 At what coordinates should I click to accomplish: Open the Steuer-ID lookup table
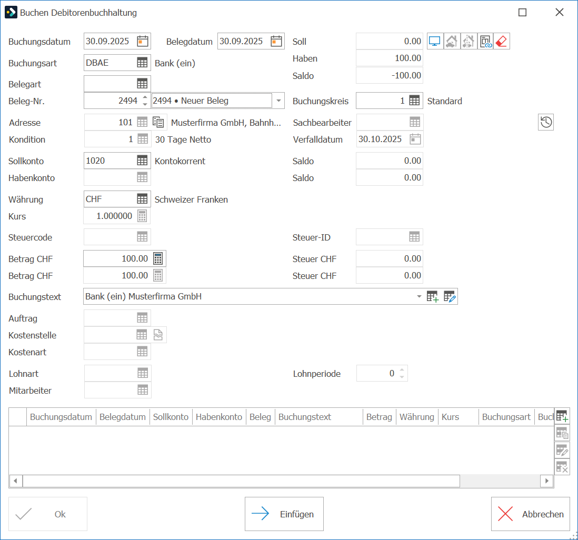pyautogui.click(x=414, y=237)
